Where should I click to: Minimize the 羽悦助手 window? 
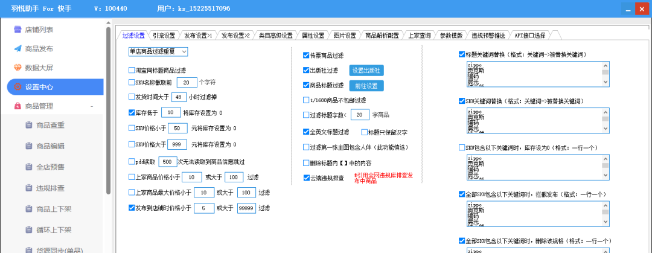coord(628,8)
